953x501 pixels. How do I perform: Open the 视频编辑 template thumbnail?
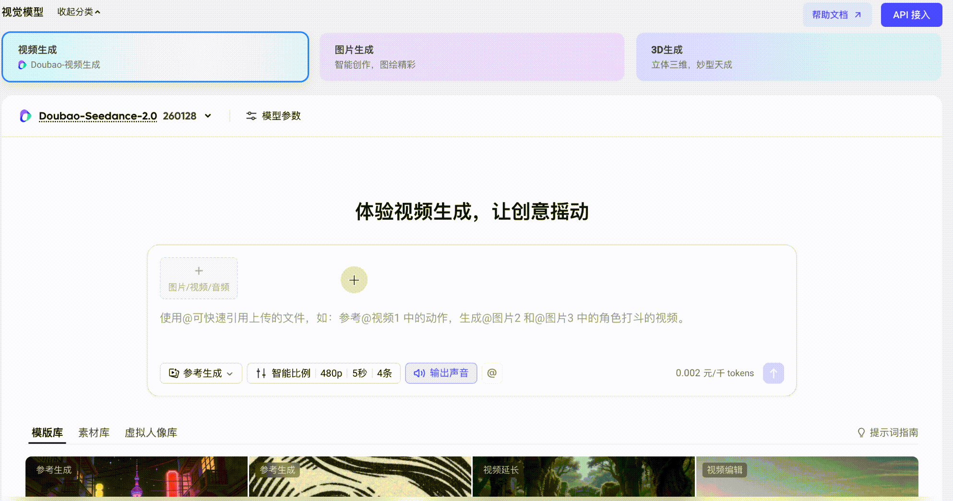(807, 477)
